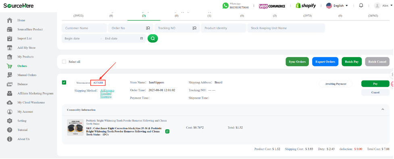Open My Cloud Warehouse menu item
The image size is (394, 159).
tap(31, 102)
